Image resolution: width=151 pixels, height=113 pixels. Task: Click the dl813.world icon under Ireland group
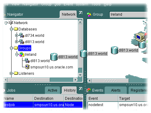[x=27, y=61]
